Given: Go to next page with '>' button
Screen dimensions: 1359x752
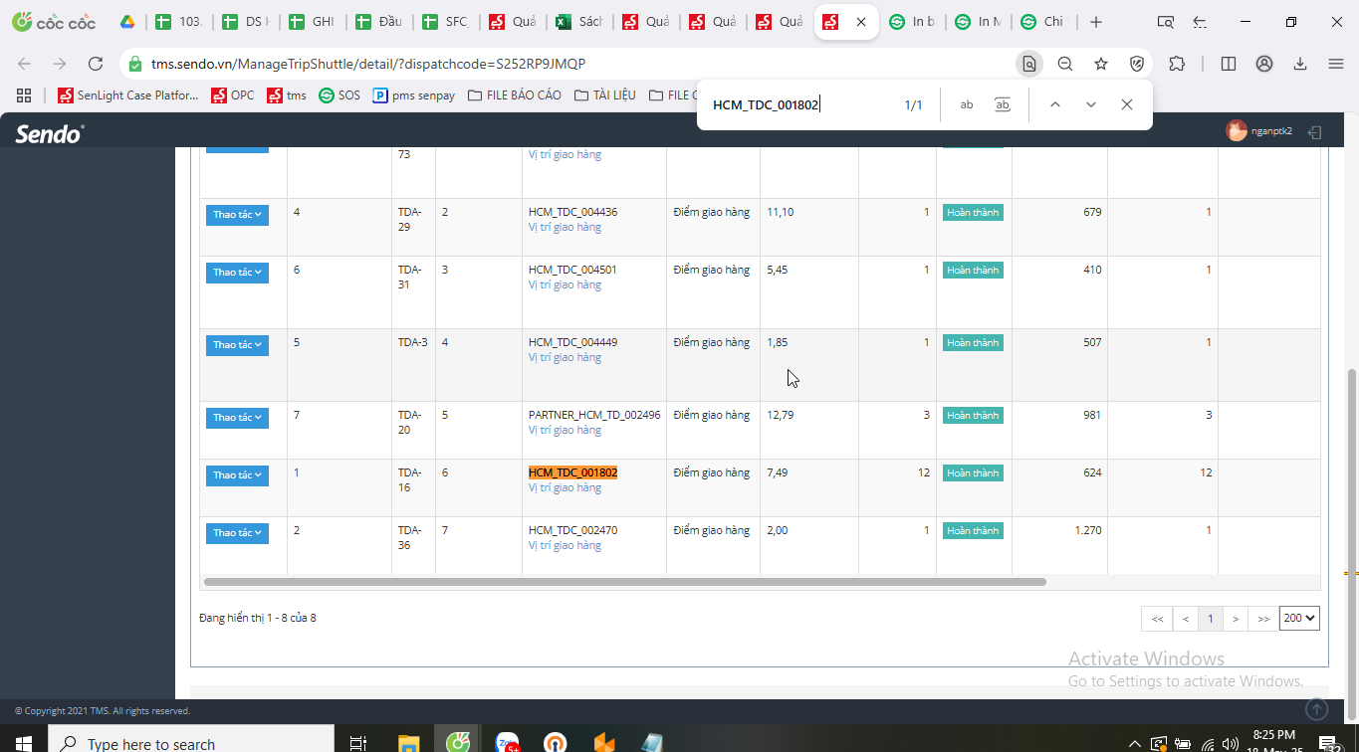Looking at the screenshot, I should pyautogui.click(x=1236, y=619).
